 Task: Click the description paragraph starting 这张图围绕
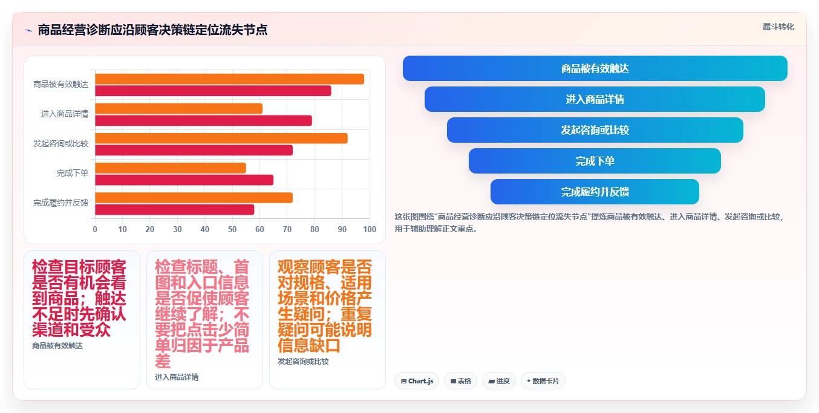coord(590,223)
